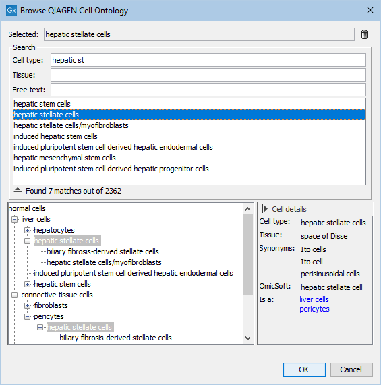Image resolution: width=381 pixels, height=385 pixels.
Task: Collapse the Cell details panel arrow icon
Action: tap(264, 209)
